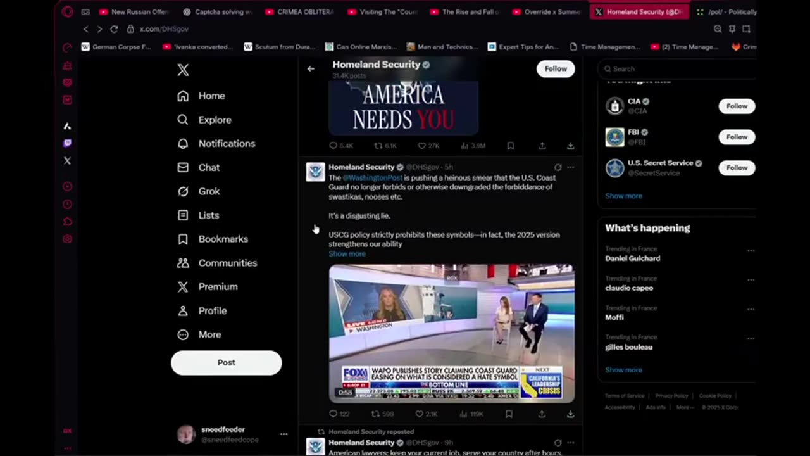Open Lists in the X navigation
Screen dimensions: 810x456
coord(198,215)
